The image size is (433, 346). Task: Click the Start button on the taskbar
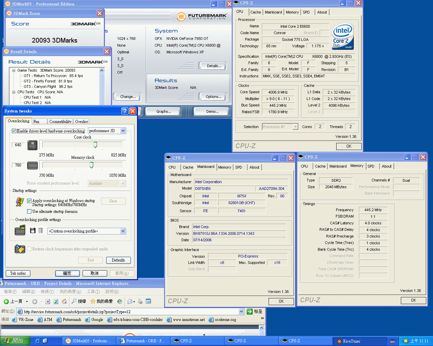(15, 341)
